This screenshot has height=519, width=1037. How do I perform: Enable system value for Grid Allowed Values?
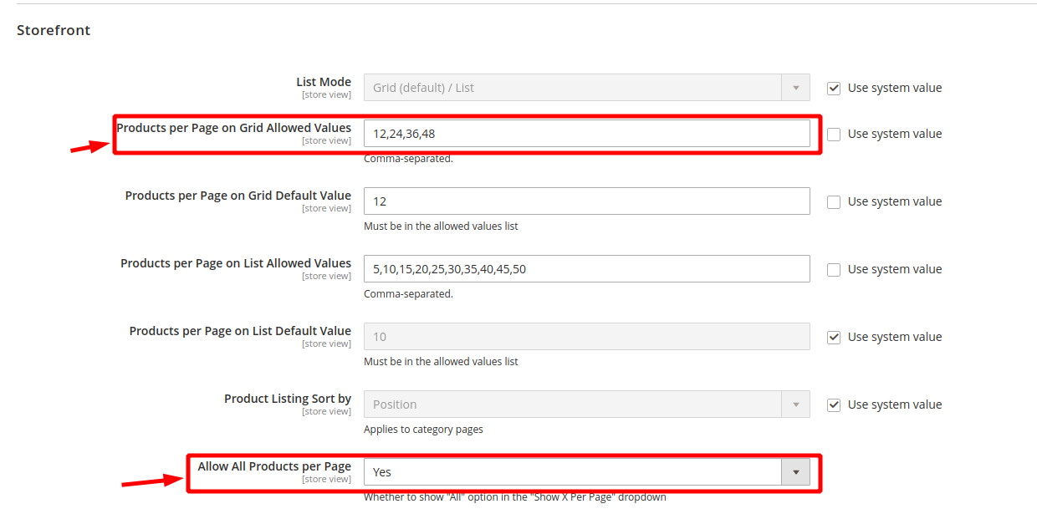coord(834,134)
